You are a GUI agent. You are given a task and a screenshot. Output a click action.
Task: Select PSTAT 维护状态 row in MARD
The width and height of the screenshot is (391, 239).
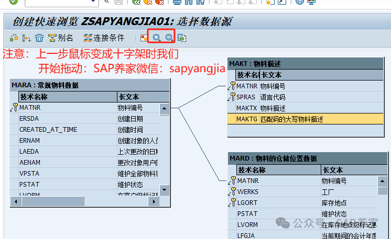[302, 213]
